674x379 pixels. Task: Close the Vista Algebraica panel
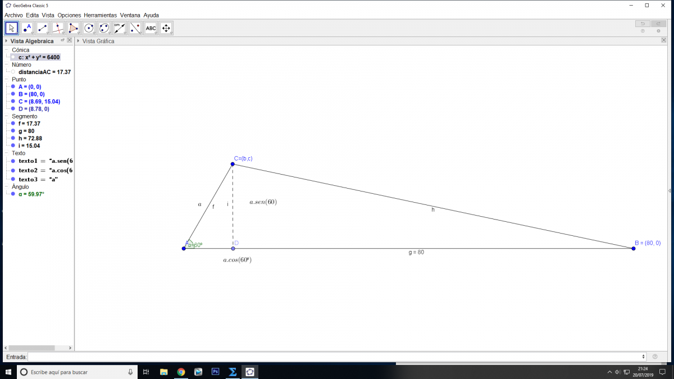[x=70, y=40]
